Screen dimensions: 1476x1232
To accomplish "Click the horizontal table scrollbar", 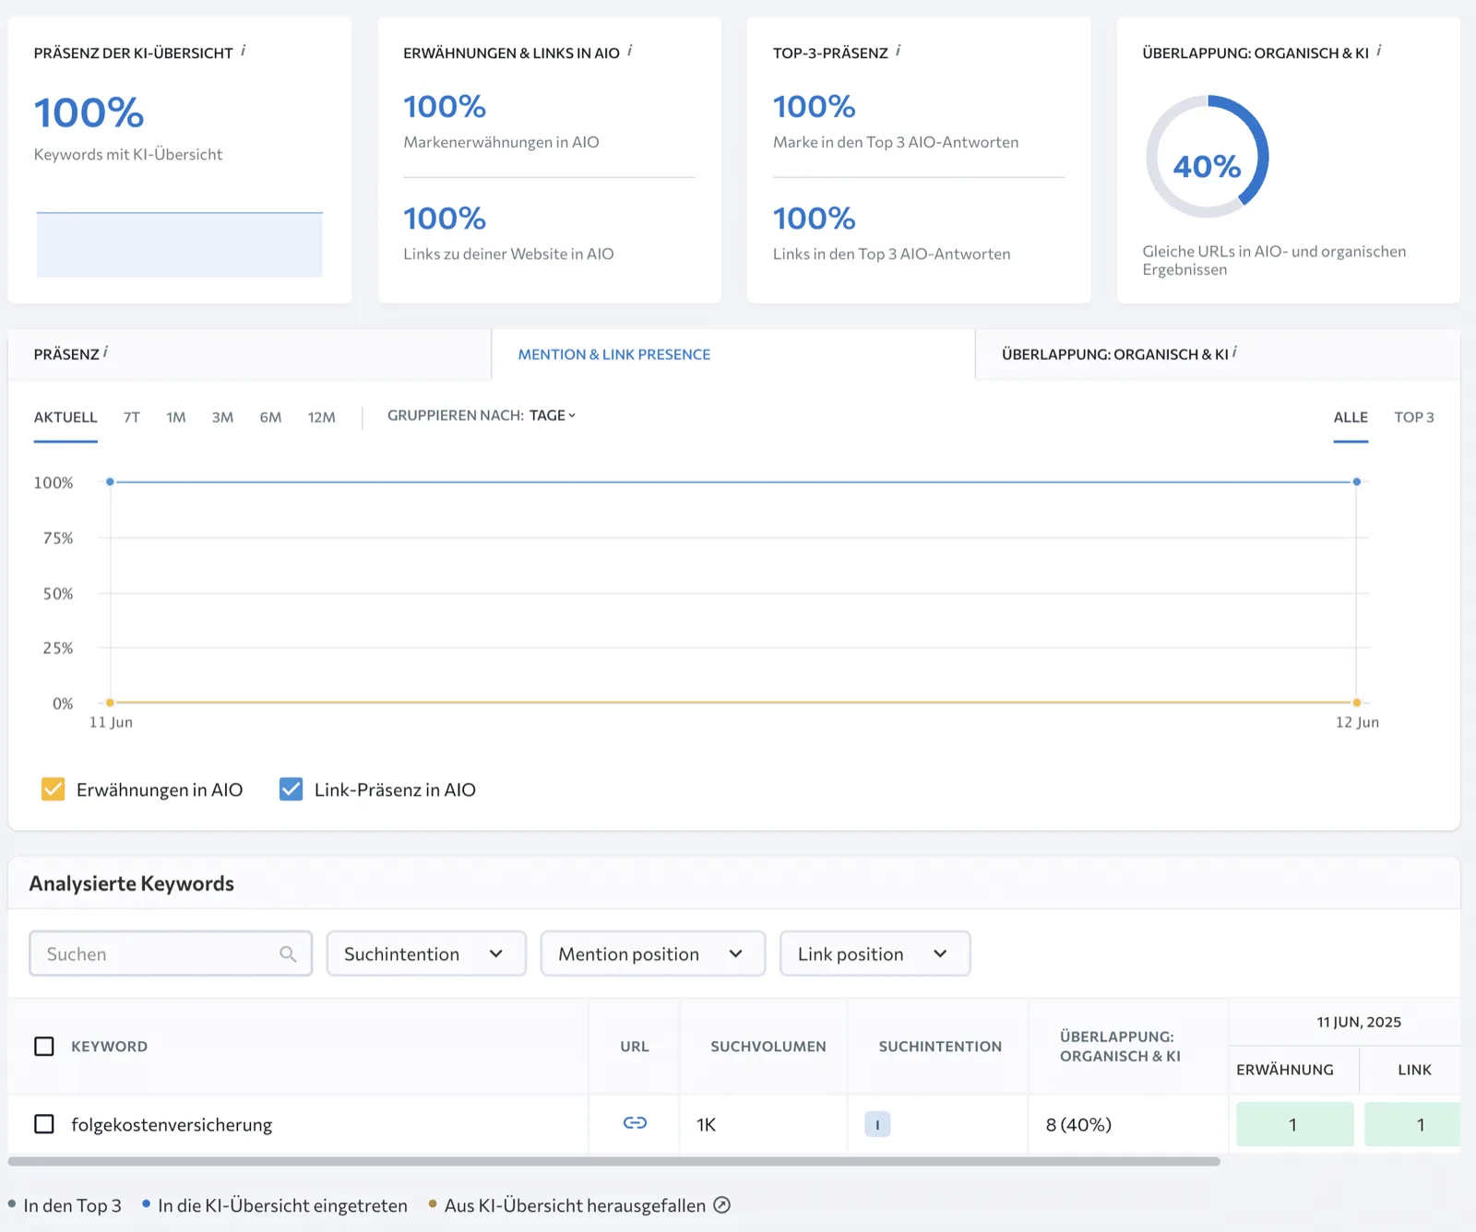I will coord(613,1161).
